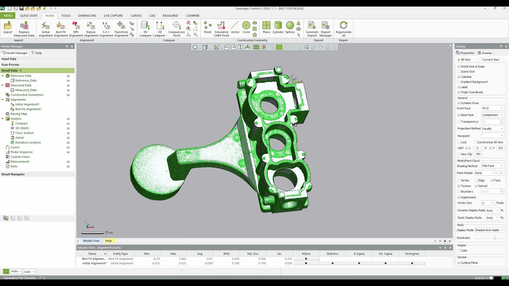Click the Import icon in the ribbon
This screenshot has width=509, height=286.
[8, 29]
